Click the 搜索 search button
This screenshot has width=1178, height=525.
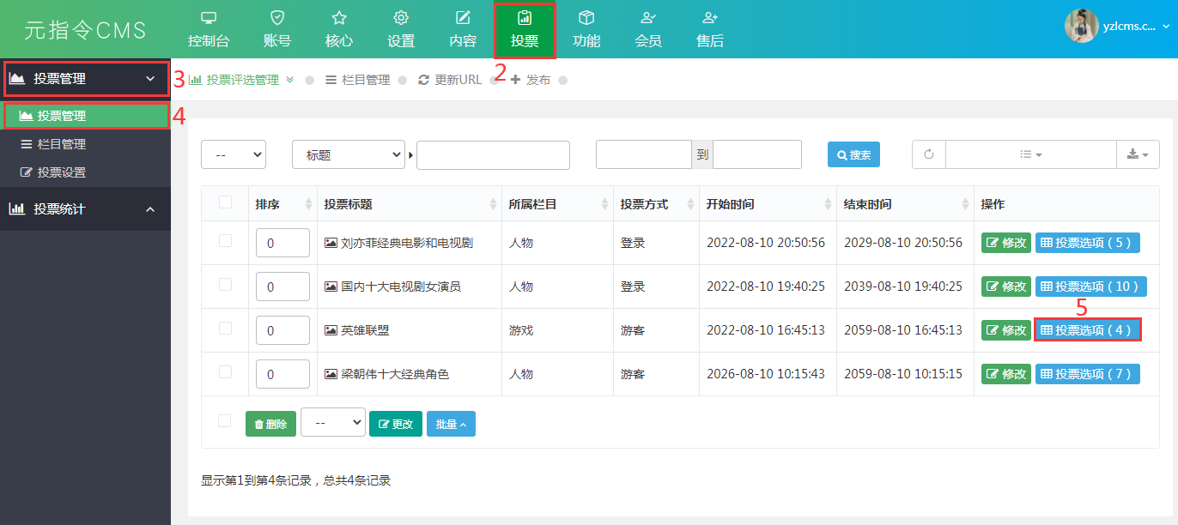(x=853, y=154)
